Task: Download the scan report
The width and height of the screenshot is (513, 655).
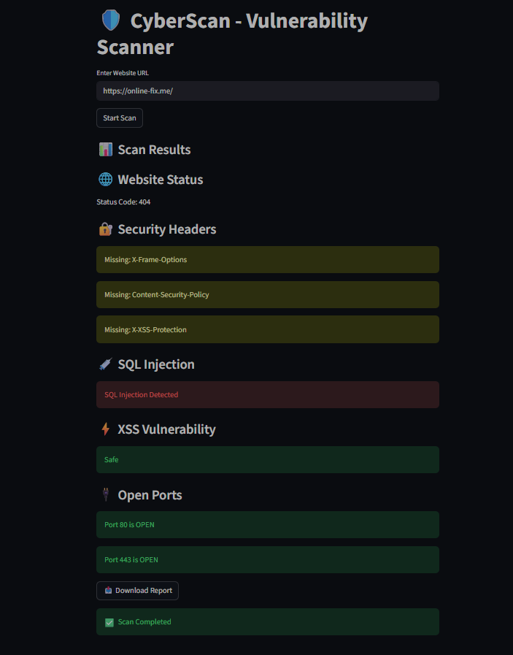Action: click(x=137, y=590)
